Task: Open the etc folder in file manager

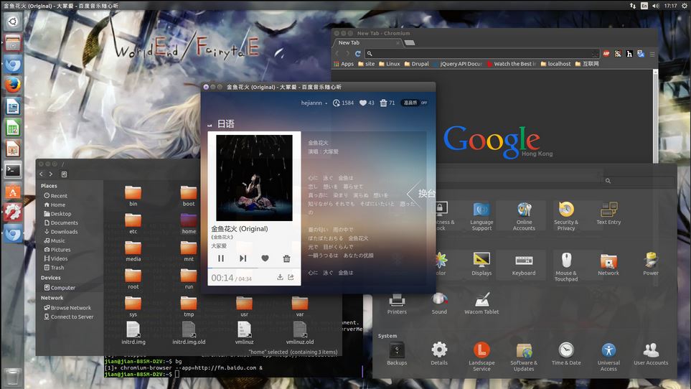Action: click(x=133, y=224)
